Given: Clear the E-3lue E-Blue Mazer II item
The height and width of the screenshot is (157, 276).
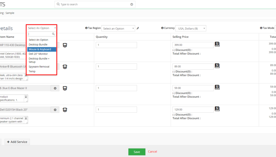Looking at the screenshot, I should click(55, 88).
